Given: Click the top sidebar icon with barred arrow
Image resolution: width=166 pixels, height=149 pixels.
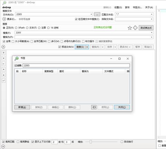Looking at the screenshot, I should tap(4, 53).
